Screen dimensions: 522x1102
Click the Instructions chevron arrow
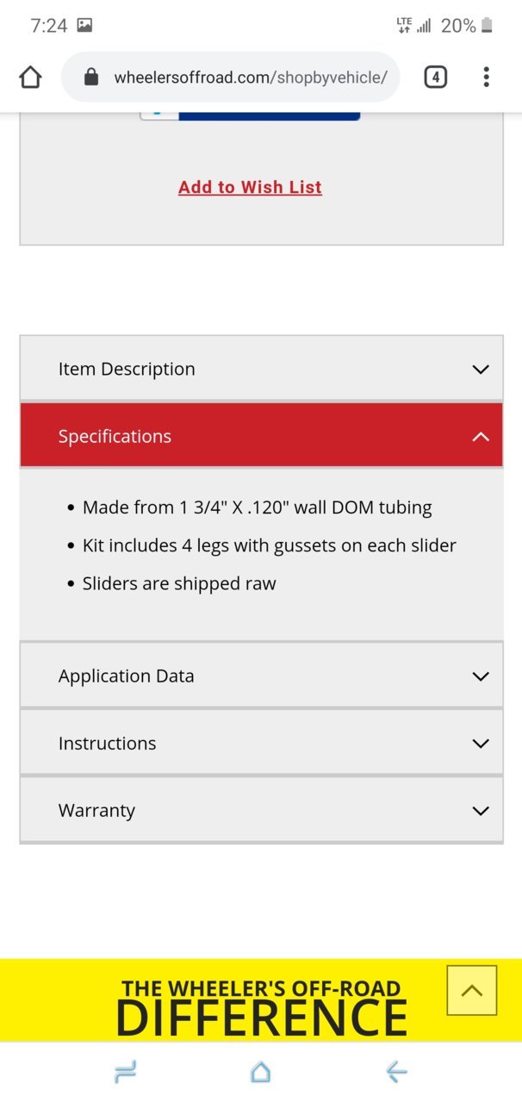481,744
